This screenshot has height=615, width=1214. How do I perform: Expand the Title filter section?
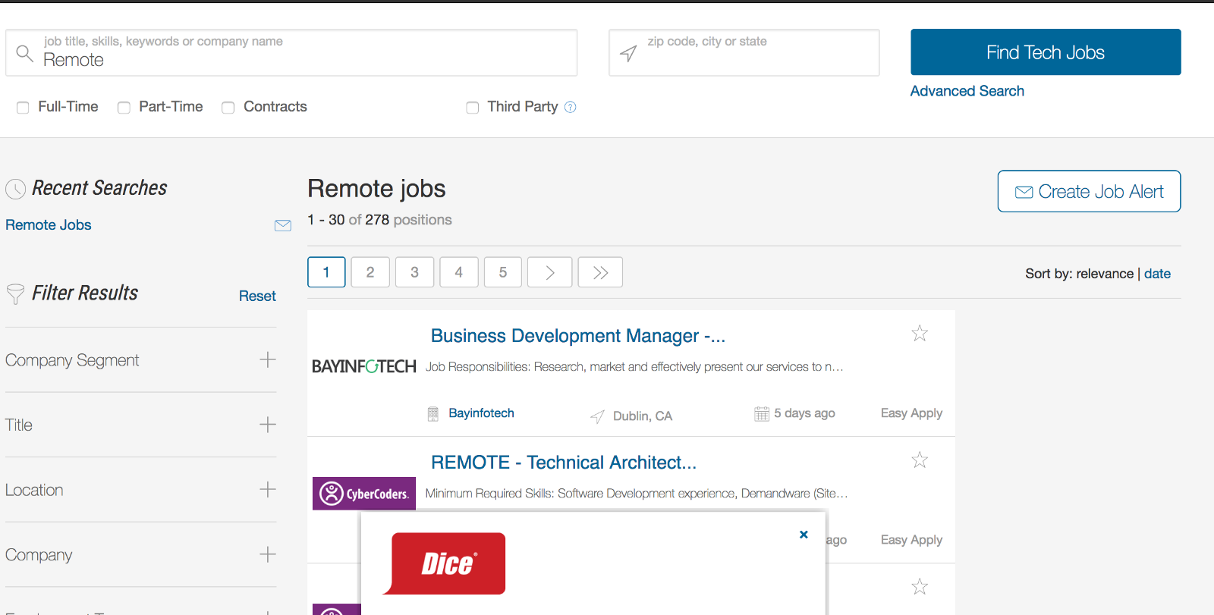pos(267,425)
